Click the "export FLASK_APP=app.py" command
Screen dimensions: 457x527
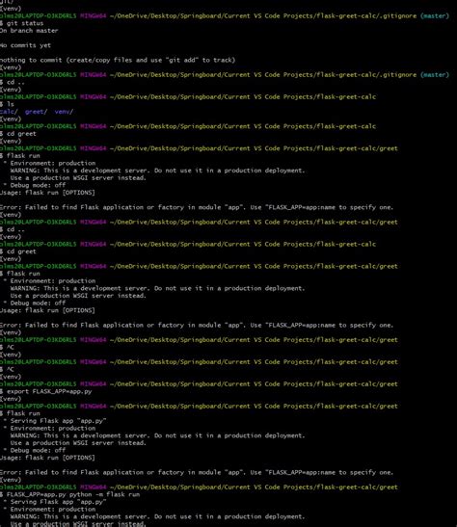(x=46, y=391)
